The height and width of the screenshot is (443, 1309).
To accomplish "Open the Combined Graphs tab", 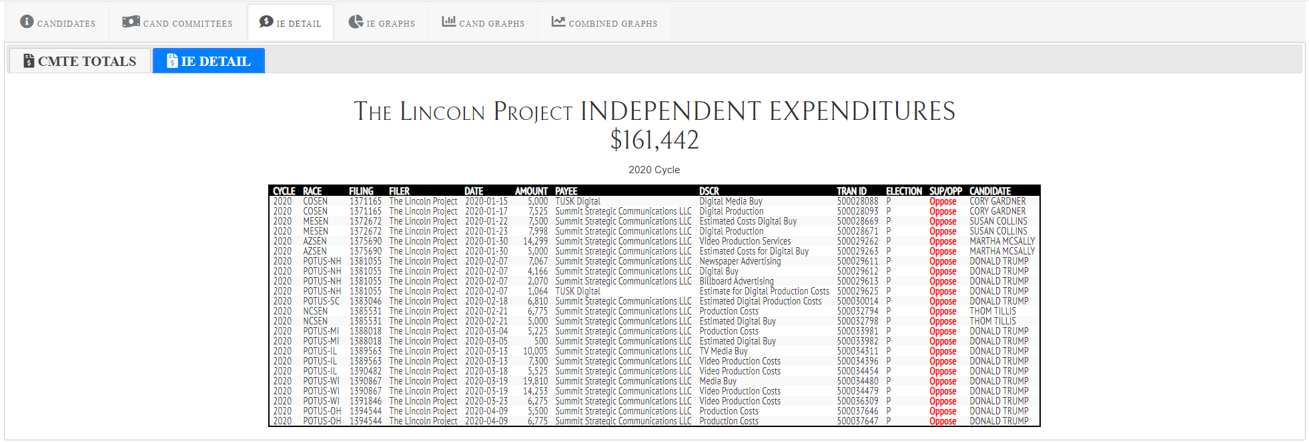I will [x=604, y=23].
